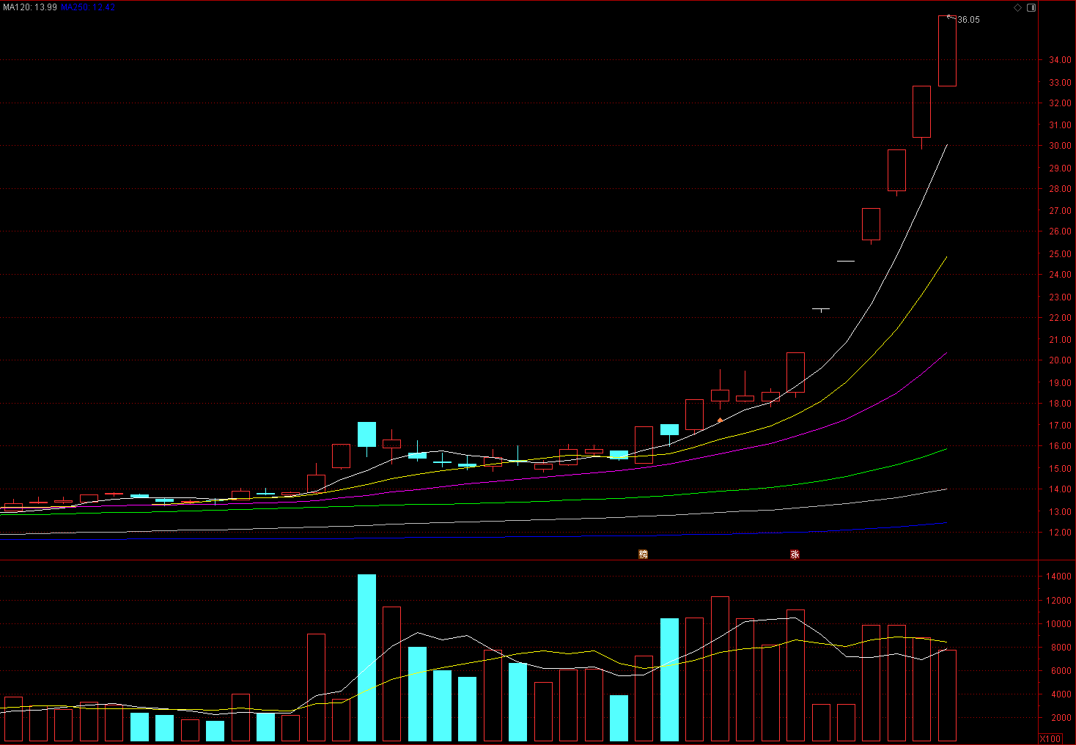Select the latest candlestick at the 36.05 high
The image size is (1076, 745).
[947, 51]
